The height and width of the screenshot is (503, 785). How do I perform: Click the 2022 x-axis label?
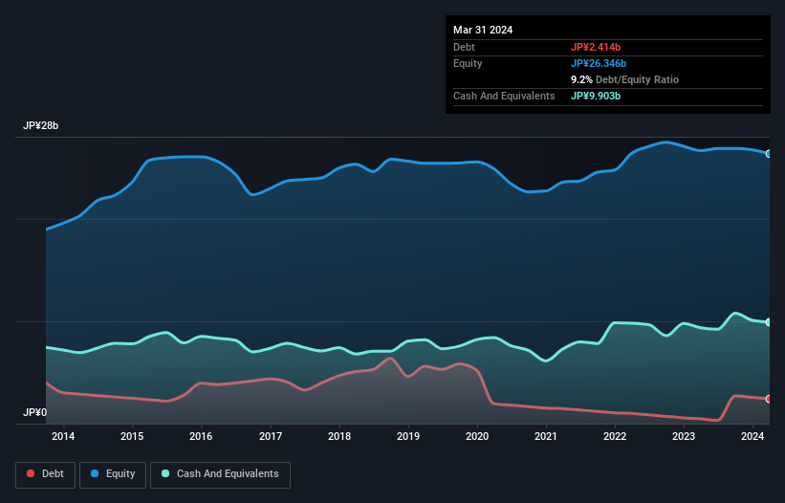coord(615,436)
